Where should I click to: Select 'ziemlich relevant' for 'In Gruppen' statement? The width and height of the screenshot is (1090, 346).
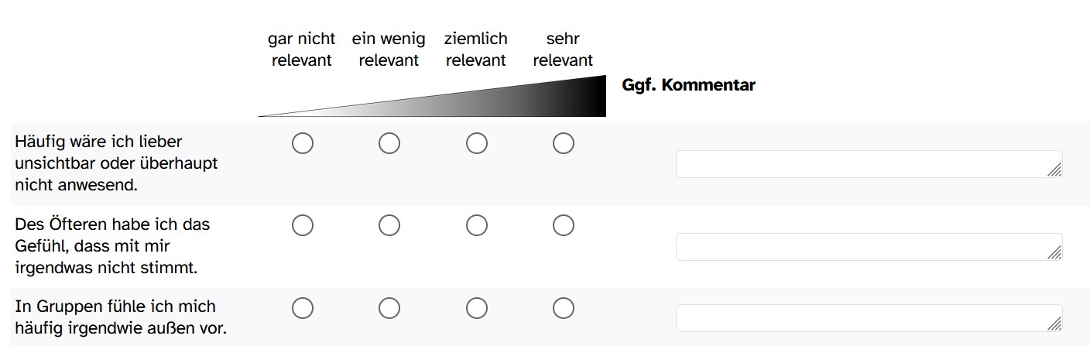coord(476,308)
